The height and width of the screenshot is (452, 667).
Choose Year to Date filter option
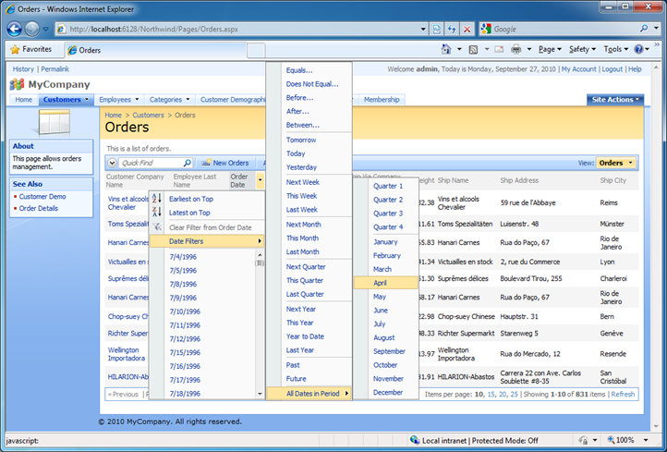tap(306, 336)
